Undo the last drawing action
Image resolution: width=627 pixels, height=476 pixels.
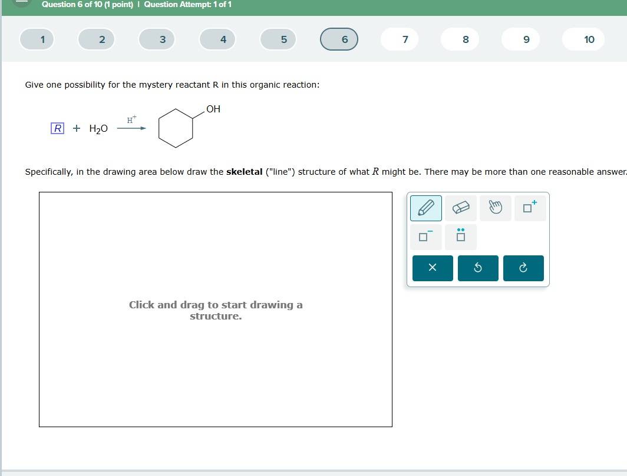(x=478, y=268)
